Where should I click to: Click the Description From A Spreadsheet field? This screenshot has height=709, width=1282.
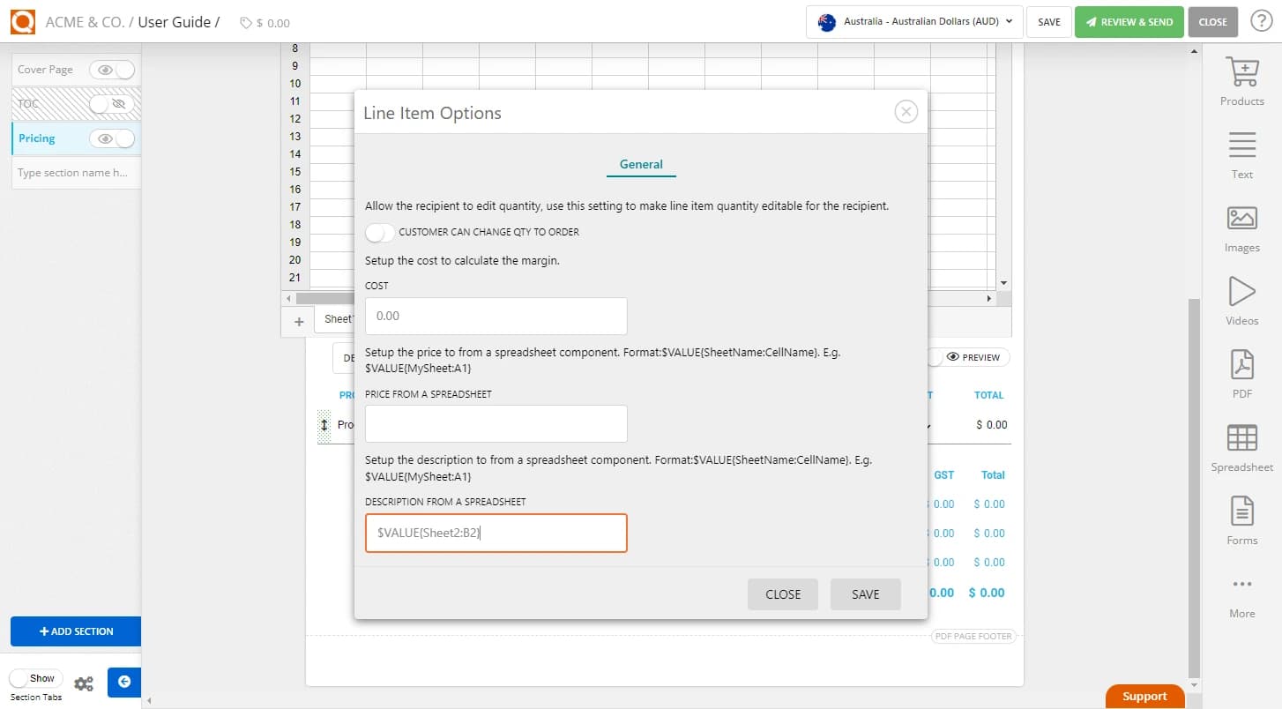pyautogui.click(x=496, y=533)
